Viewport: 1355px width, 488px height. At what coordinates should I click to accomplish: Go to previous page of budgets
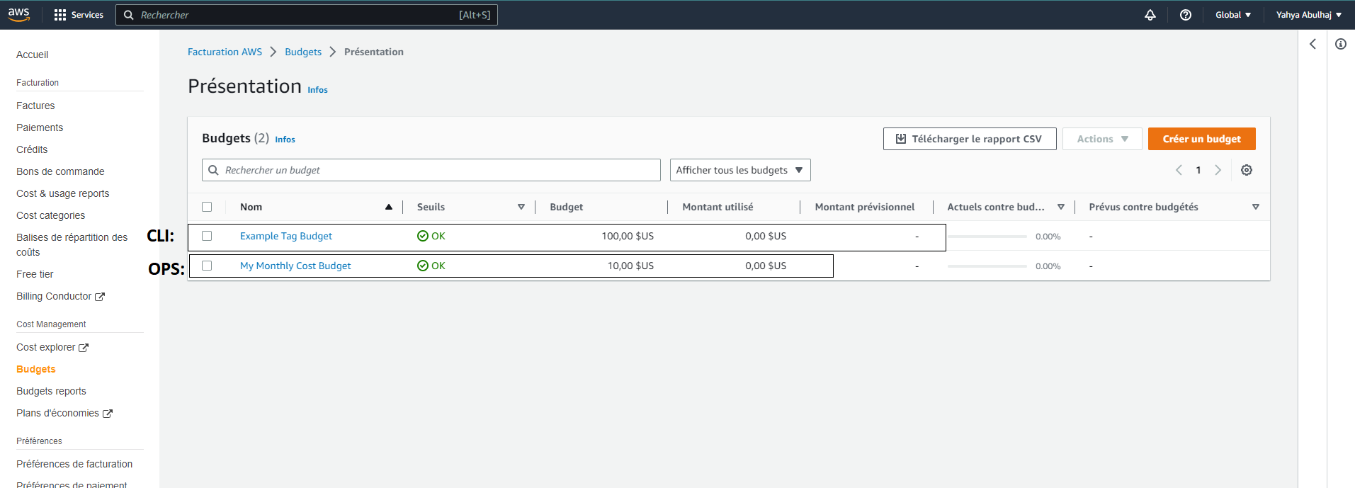[1179, 170]
